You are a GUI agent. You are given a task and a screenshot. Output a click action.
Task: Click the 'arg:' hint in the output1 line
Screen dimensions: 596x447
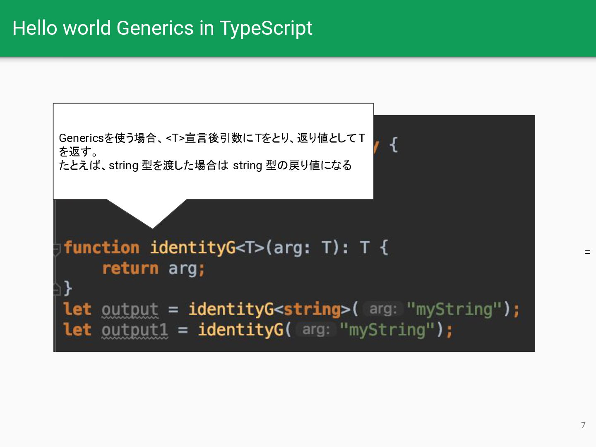tap(316, 329)
